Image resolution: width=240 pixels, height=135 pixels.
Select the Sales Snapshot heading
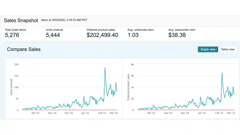coord(21,21)
